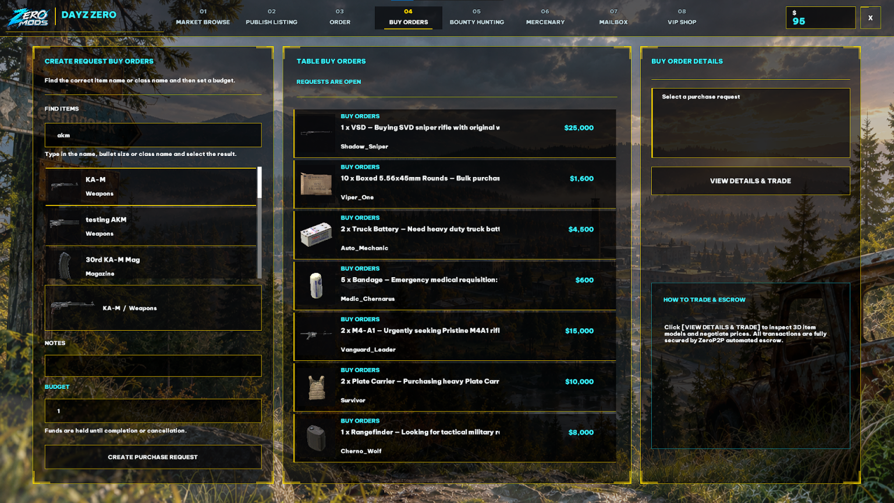Viewport: 894px width, 503px height.
Task: Pick the 30rd KA-M Mag icon
Action: tap(64, 266)
